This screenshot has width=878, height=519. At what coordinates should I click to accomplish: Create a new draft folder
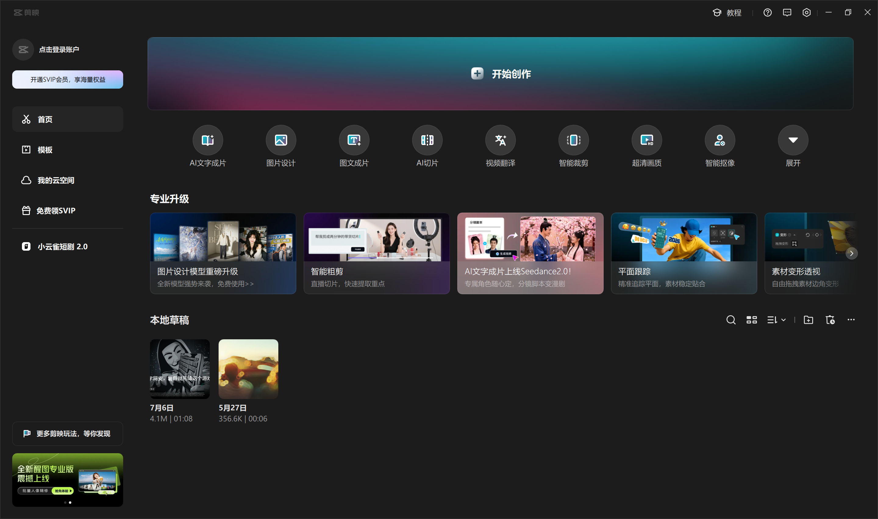pyautogui.click(x=808, y=320)
